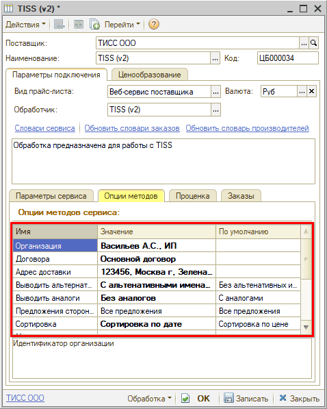Screen dimensions: 327x409
Task: Click the copy-with-plus toolbar icon
Action: (x=94, y=25)
